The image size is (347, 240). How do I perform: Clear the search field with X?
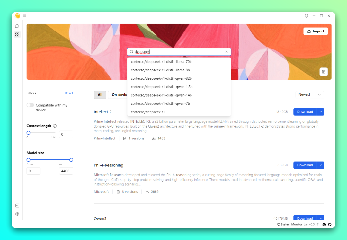pos(227,52)
